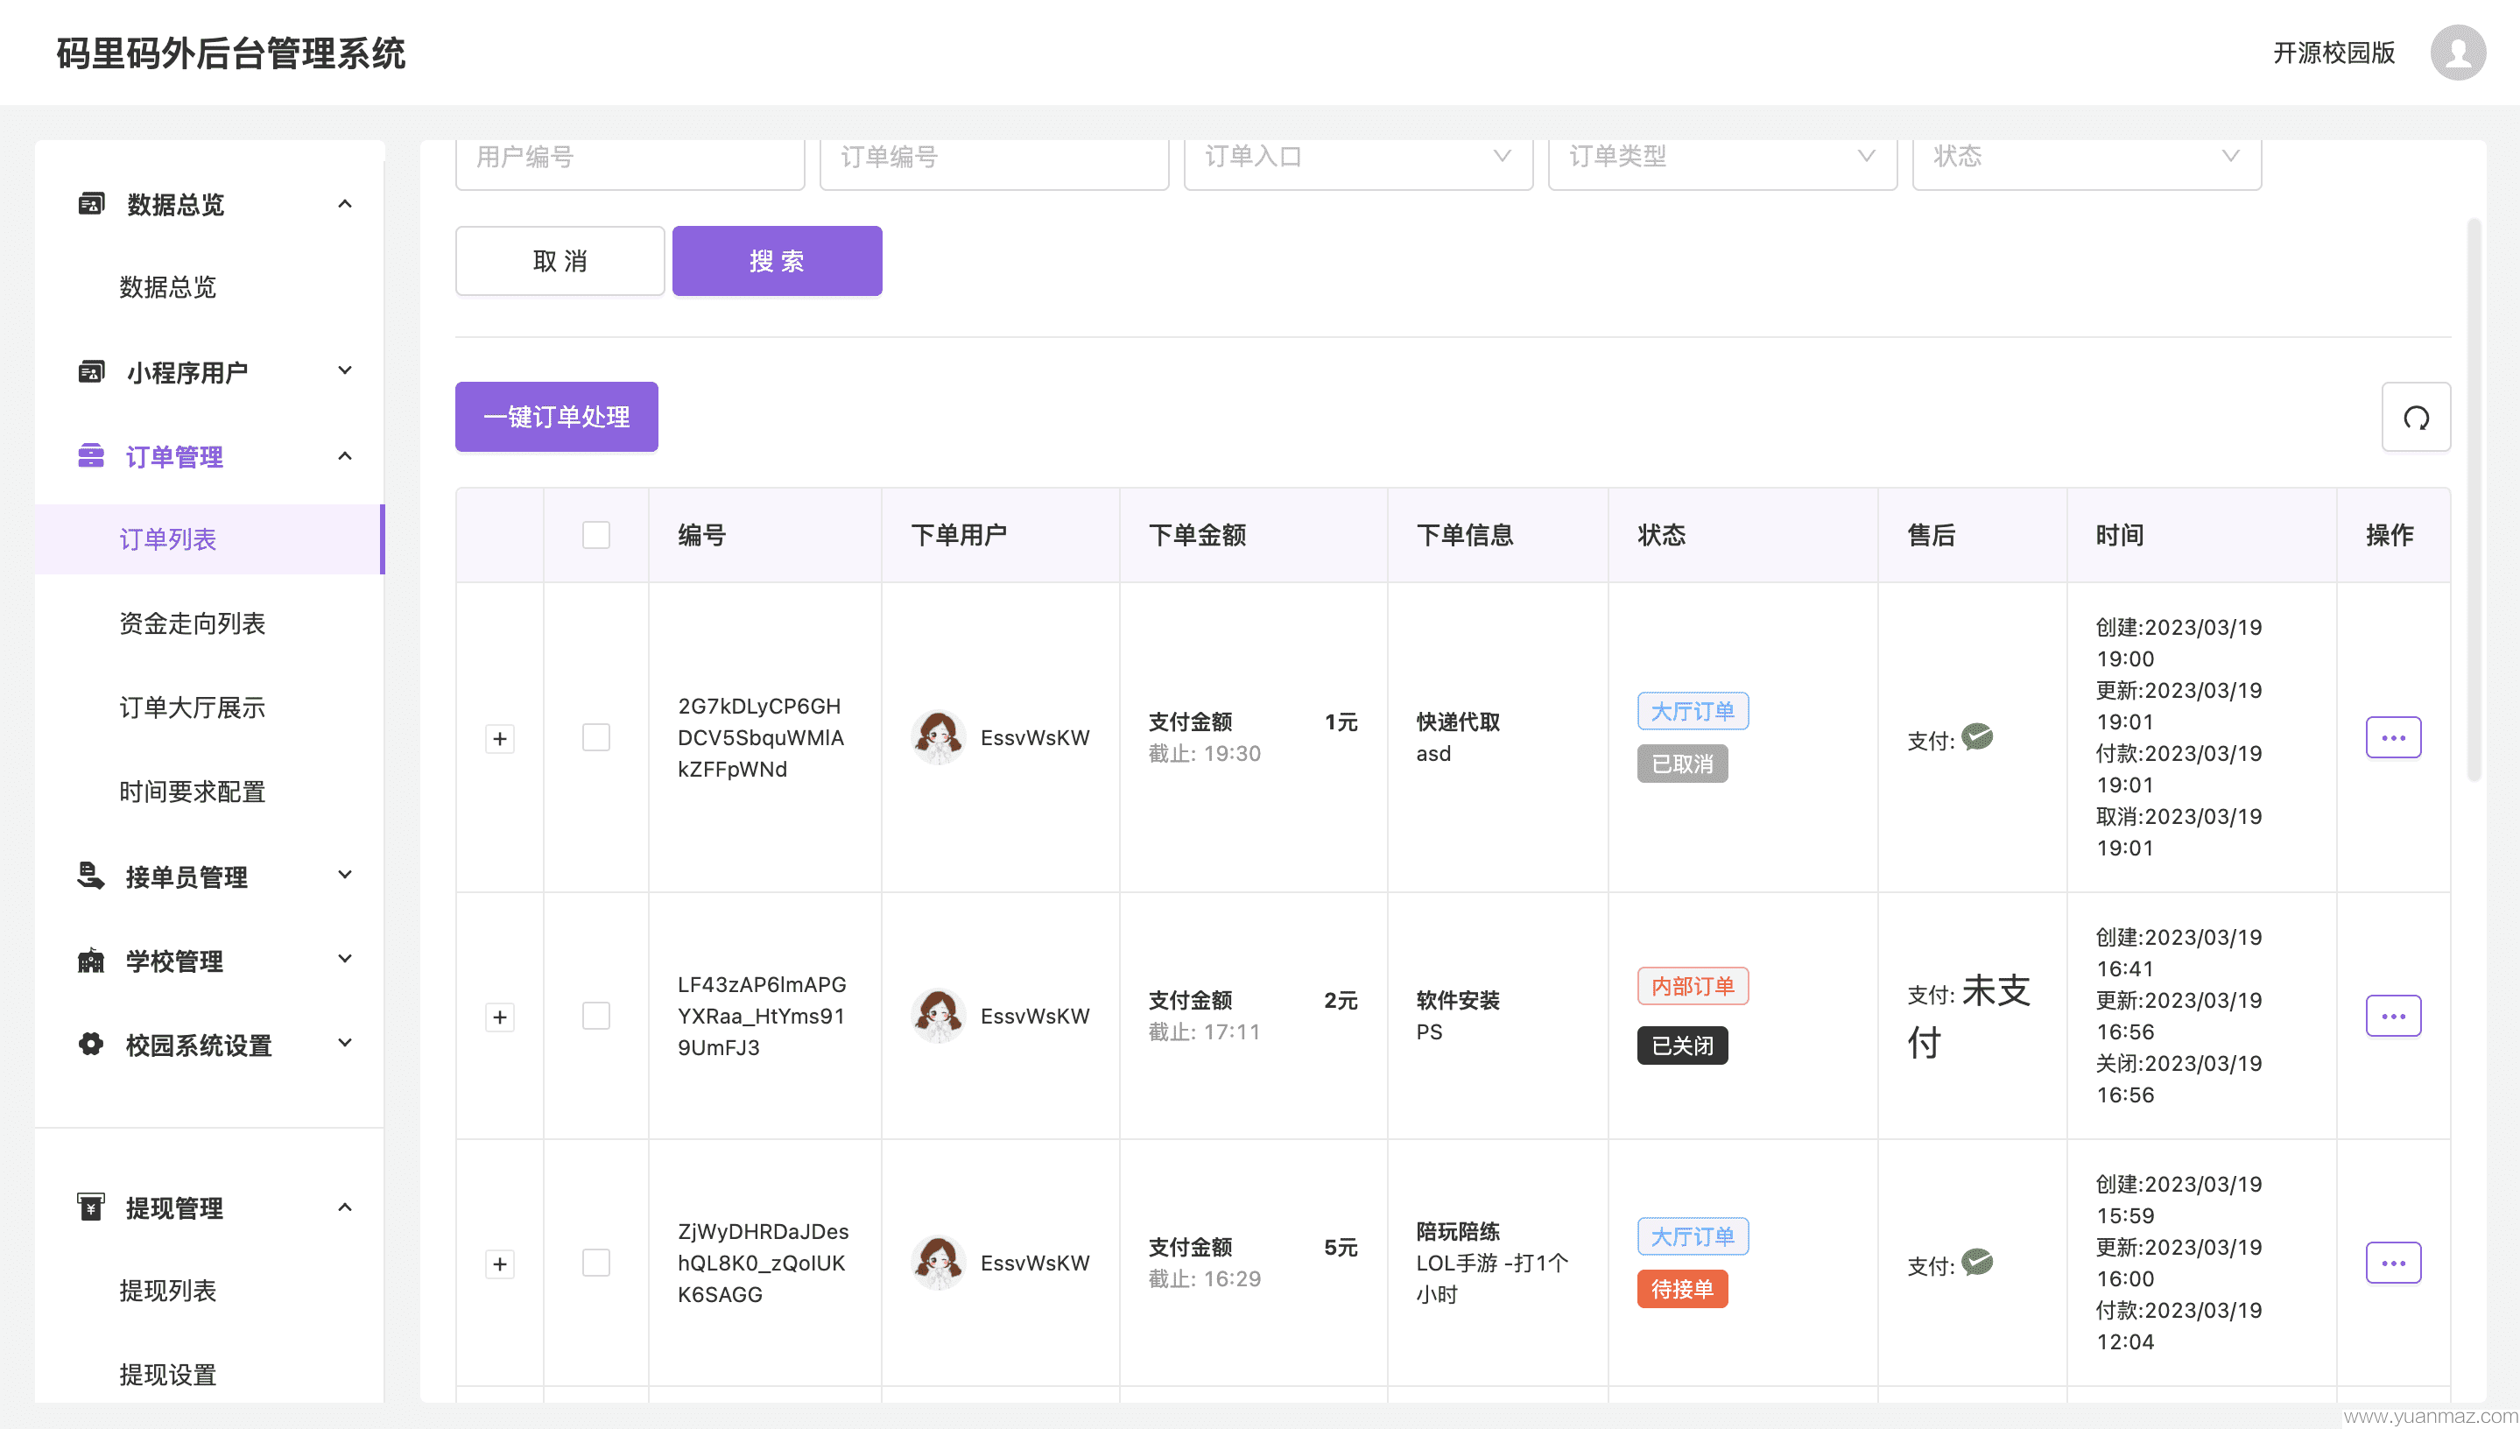Click user avatar in the 快递代取 order row
The width and height of the screenshot is (2520, 1429).
[x=938, y=737]
